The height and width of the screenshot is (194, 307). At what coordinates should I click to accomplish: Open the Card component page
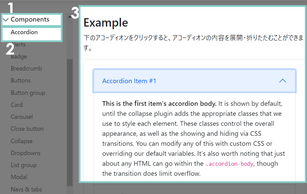(x=17, y=105)
